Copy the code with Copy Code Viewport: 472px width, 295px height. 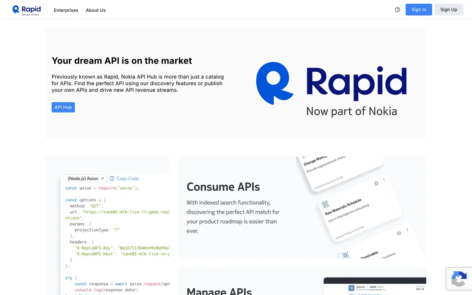point(124,178)
